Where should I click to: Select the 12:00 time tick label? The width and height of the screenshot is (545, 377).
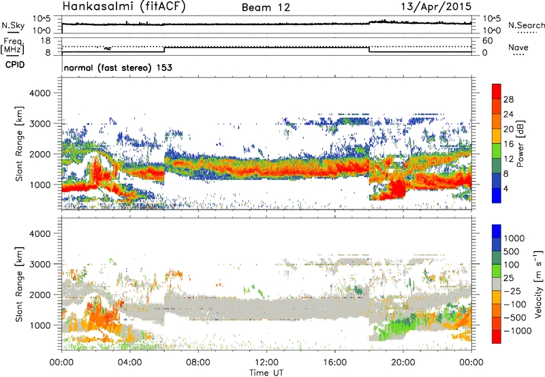tap(266, 363)
